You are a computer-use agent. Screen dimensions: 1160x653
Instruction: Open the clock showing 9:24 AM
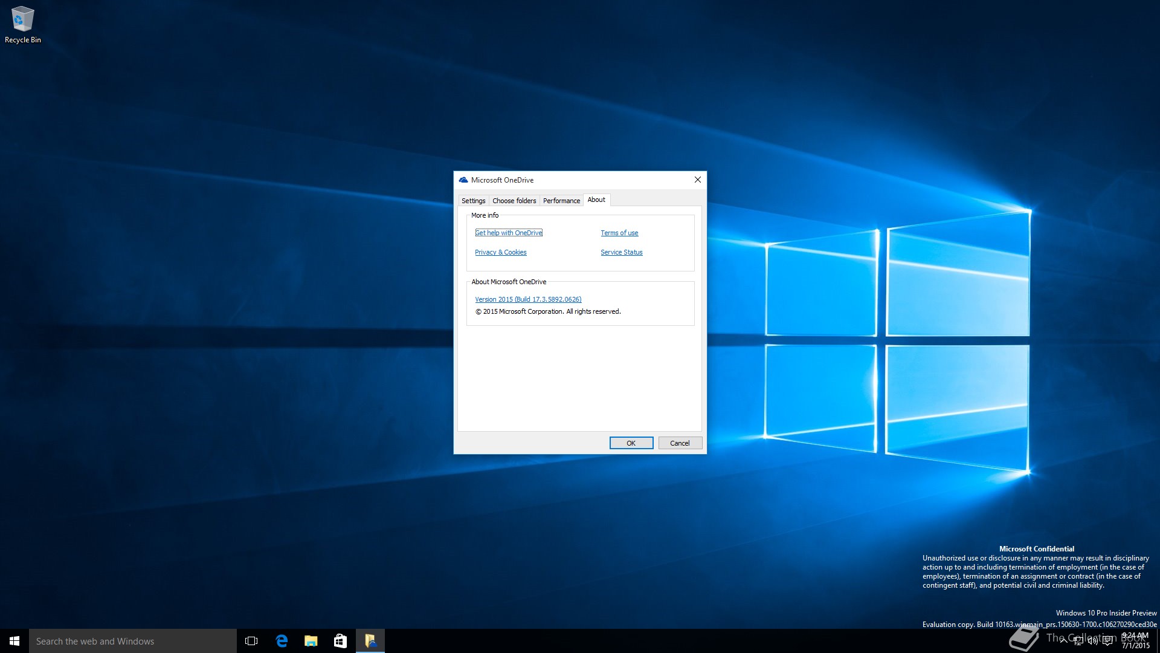(1135, 641)
